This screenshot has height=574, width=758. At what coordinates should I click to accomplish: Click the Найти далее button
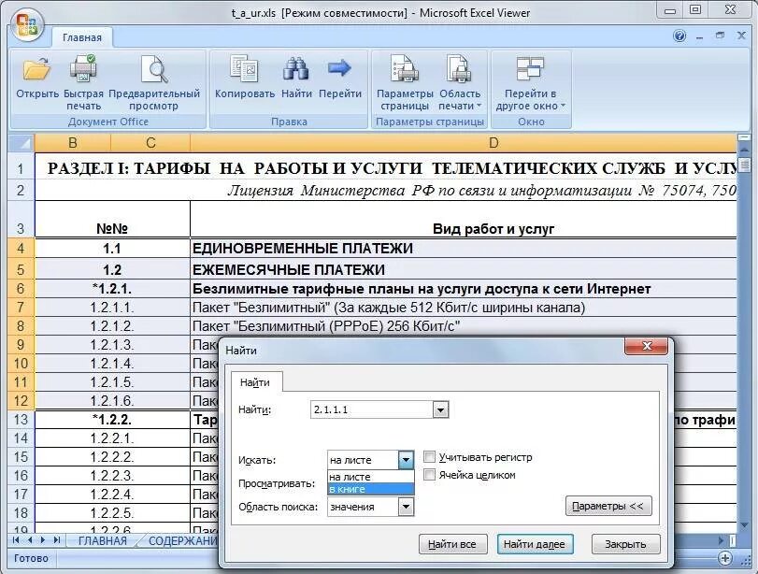(x=535, y=543)
